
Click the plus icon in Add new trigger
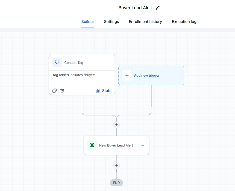tap(127, 75)
